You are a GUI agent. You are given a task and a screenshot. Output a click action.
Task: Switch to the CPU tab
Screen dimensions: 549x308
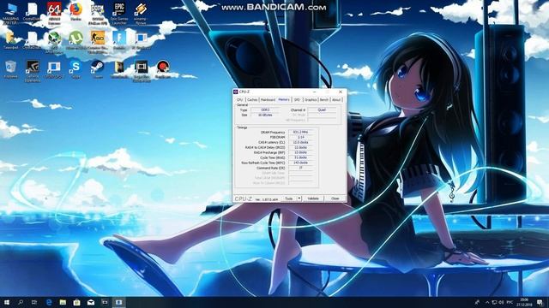click(239, 100)
